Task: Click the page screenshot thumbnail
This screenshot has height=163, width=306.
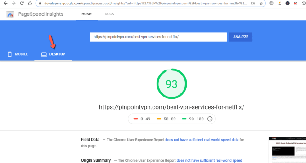Action: point(287,150)
